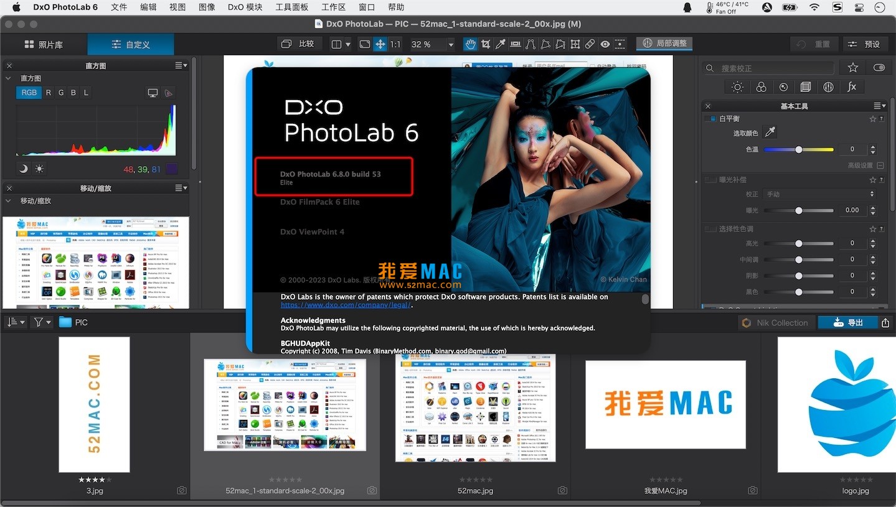Switch to the 照片库 tab
Image resolution: width=896 pixels, height=507 pixels.
click(x=44, y=45)
